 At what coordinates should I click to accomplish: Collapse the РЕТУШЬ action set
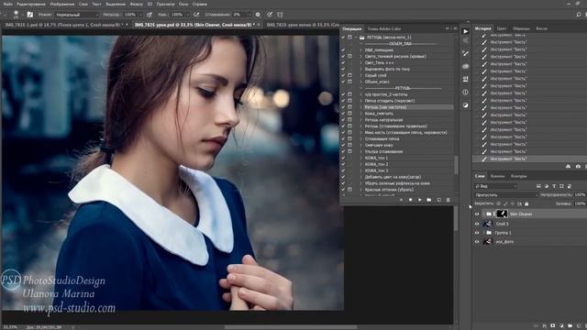[356, 38]
